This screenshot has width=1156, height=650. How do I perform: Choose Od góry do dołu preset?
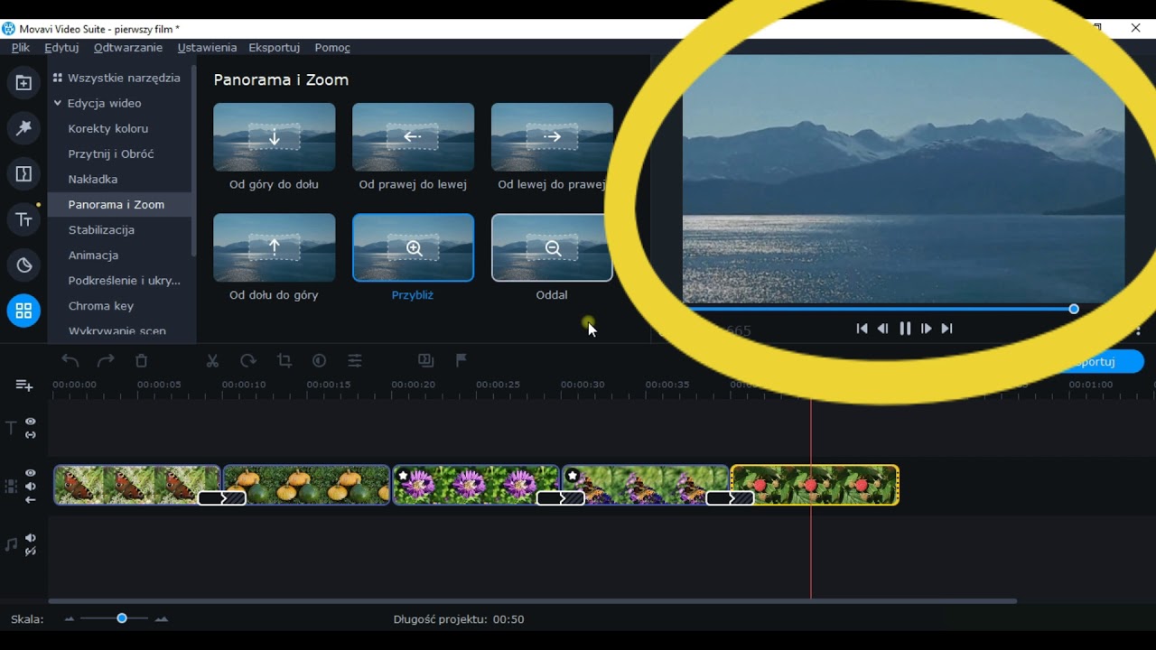coord(274,137)
